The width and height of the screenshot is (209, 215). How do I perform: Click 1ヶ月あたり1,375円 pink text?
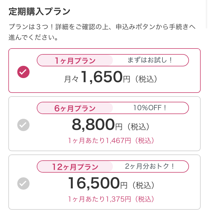pos(111,199)
